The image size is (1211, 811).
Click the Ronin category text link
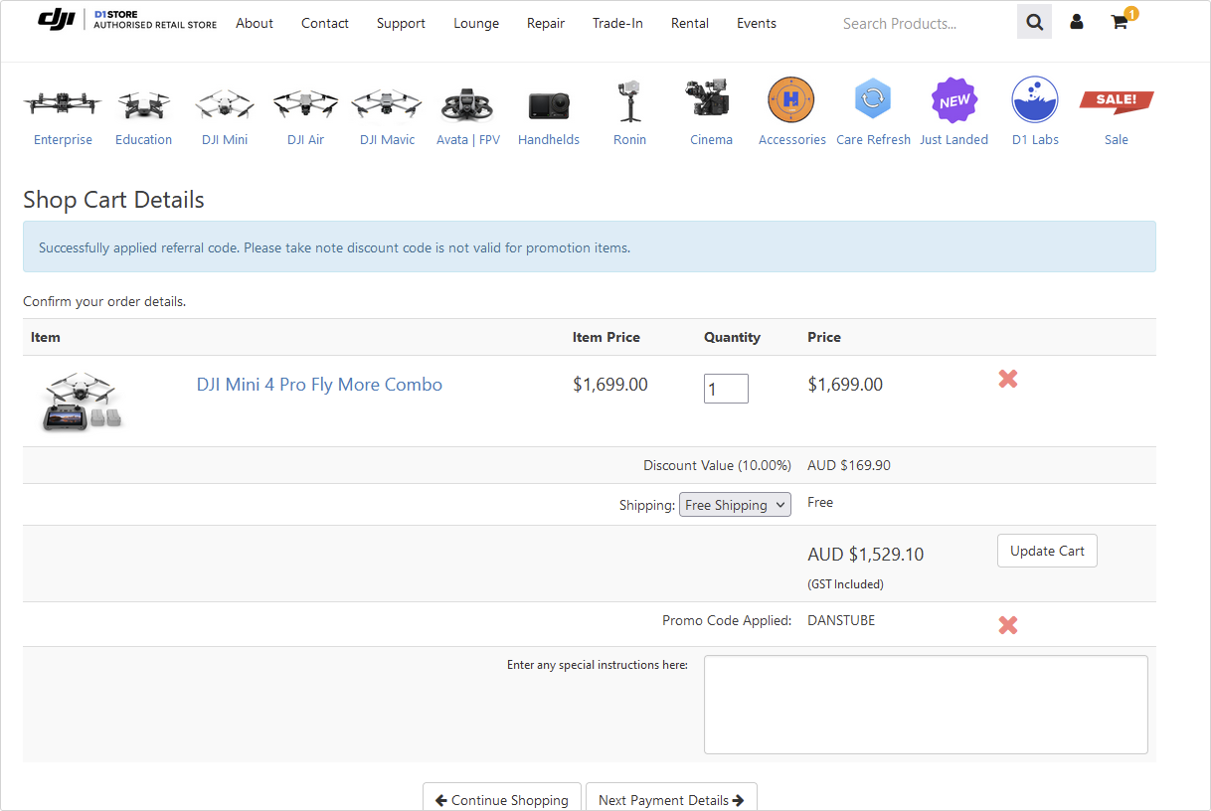[x=630, y=140]
